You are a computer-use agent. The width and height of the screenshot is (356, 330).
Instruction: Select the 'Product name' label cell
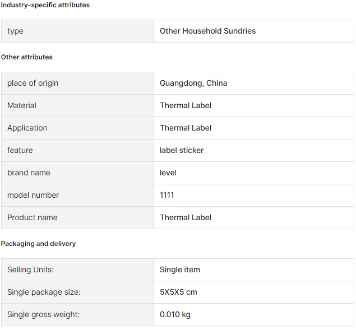coord(77,218)
